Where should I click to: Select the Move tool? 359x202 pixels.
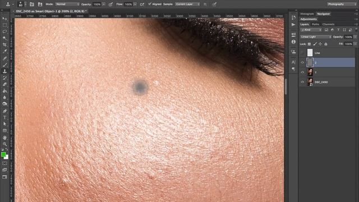(x=4, y=19)
